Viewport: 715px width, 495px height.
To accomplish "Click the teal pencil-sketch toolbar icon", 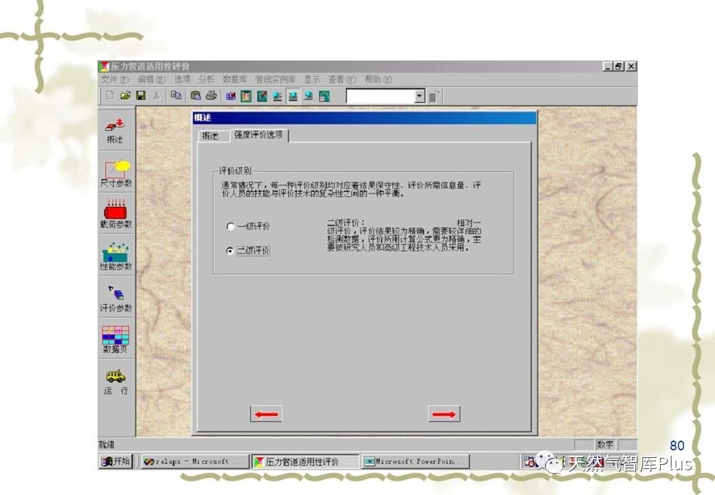I will (x=262, y=96).
